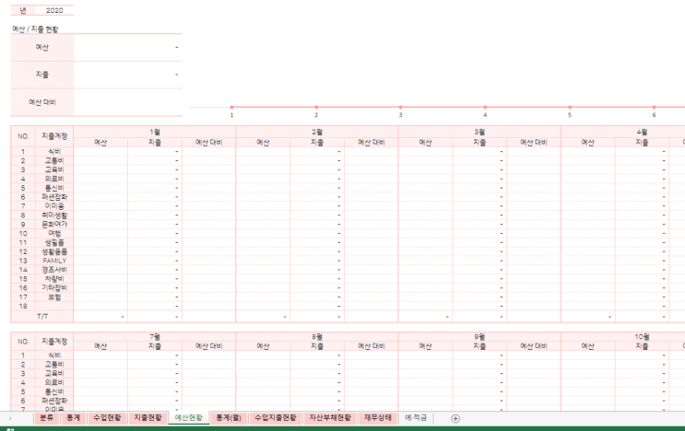Open the 지출현황 sheet tab
685x431 pixels.
click(148, 418)
